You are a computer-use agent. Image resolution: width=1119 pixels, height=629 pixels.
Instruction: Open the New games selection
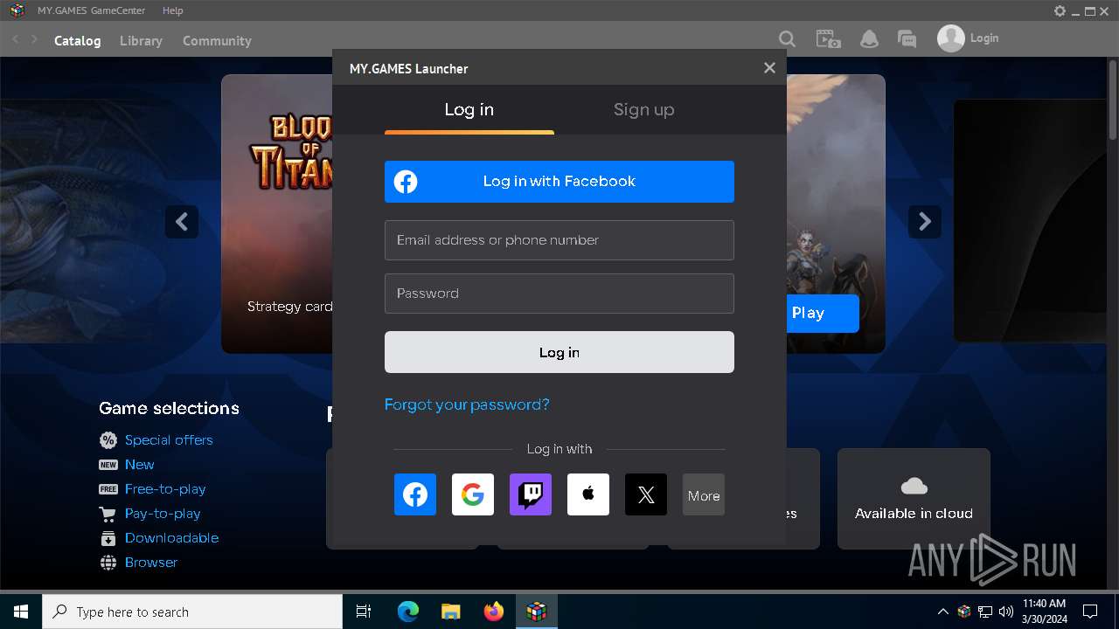(x=139, y=465)
